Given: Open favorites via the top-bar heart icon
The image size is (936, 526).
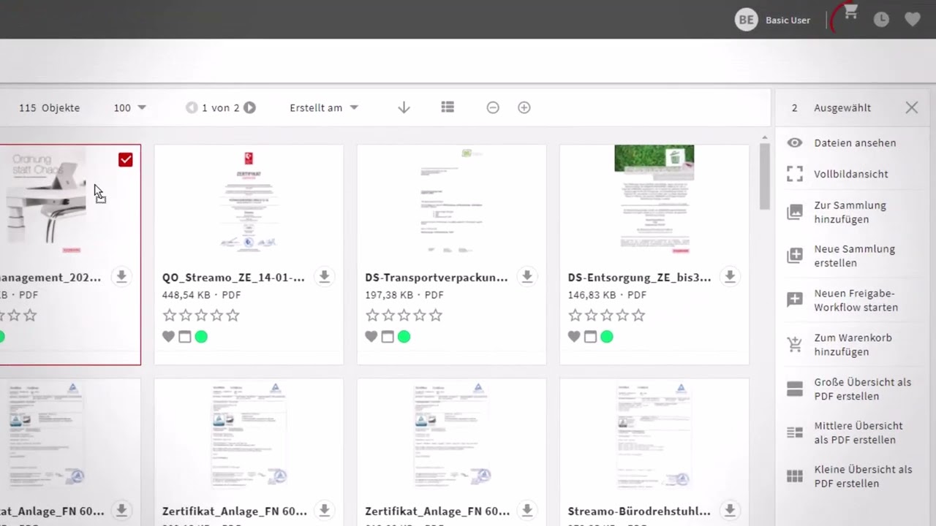Looking at the screenshot, I should 913,20.
